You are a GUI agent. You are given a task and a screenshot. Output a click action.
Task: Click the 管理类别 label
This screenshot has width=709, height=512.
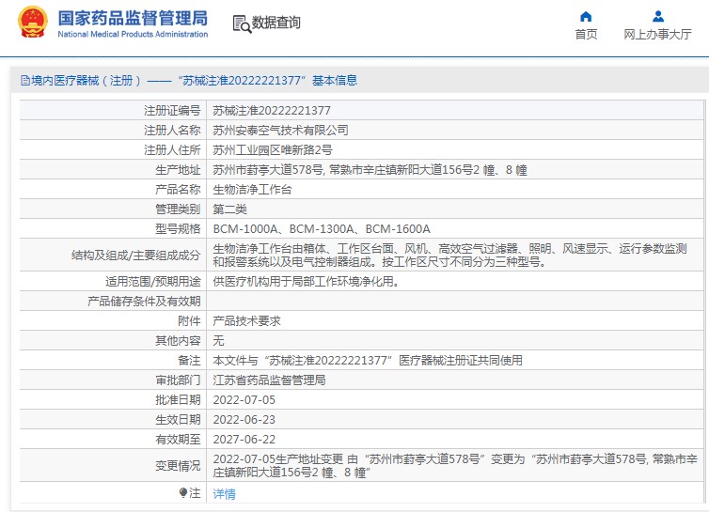click(178, 209)
